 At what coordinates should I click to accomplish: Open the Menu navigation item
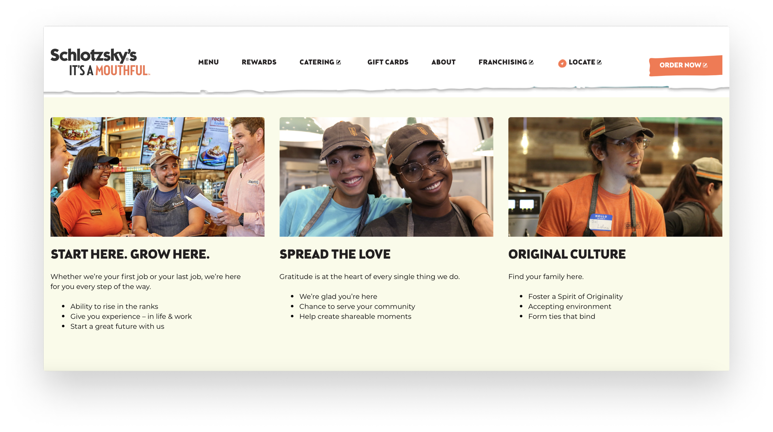point(208,62)
